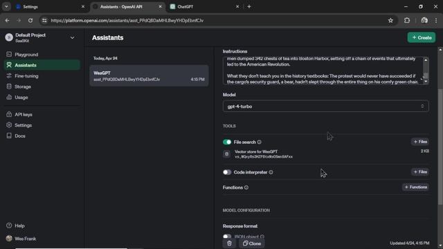Open a new browser tab

(249, 7)
